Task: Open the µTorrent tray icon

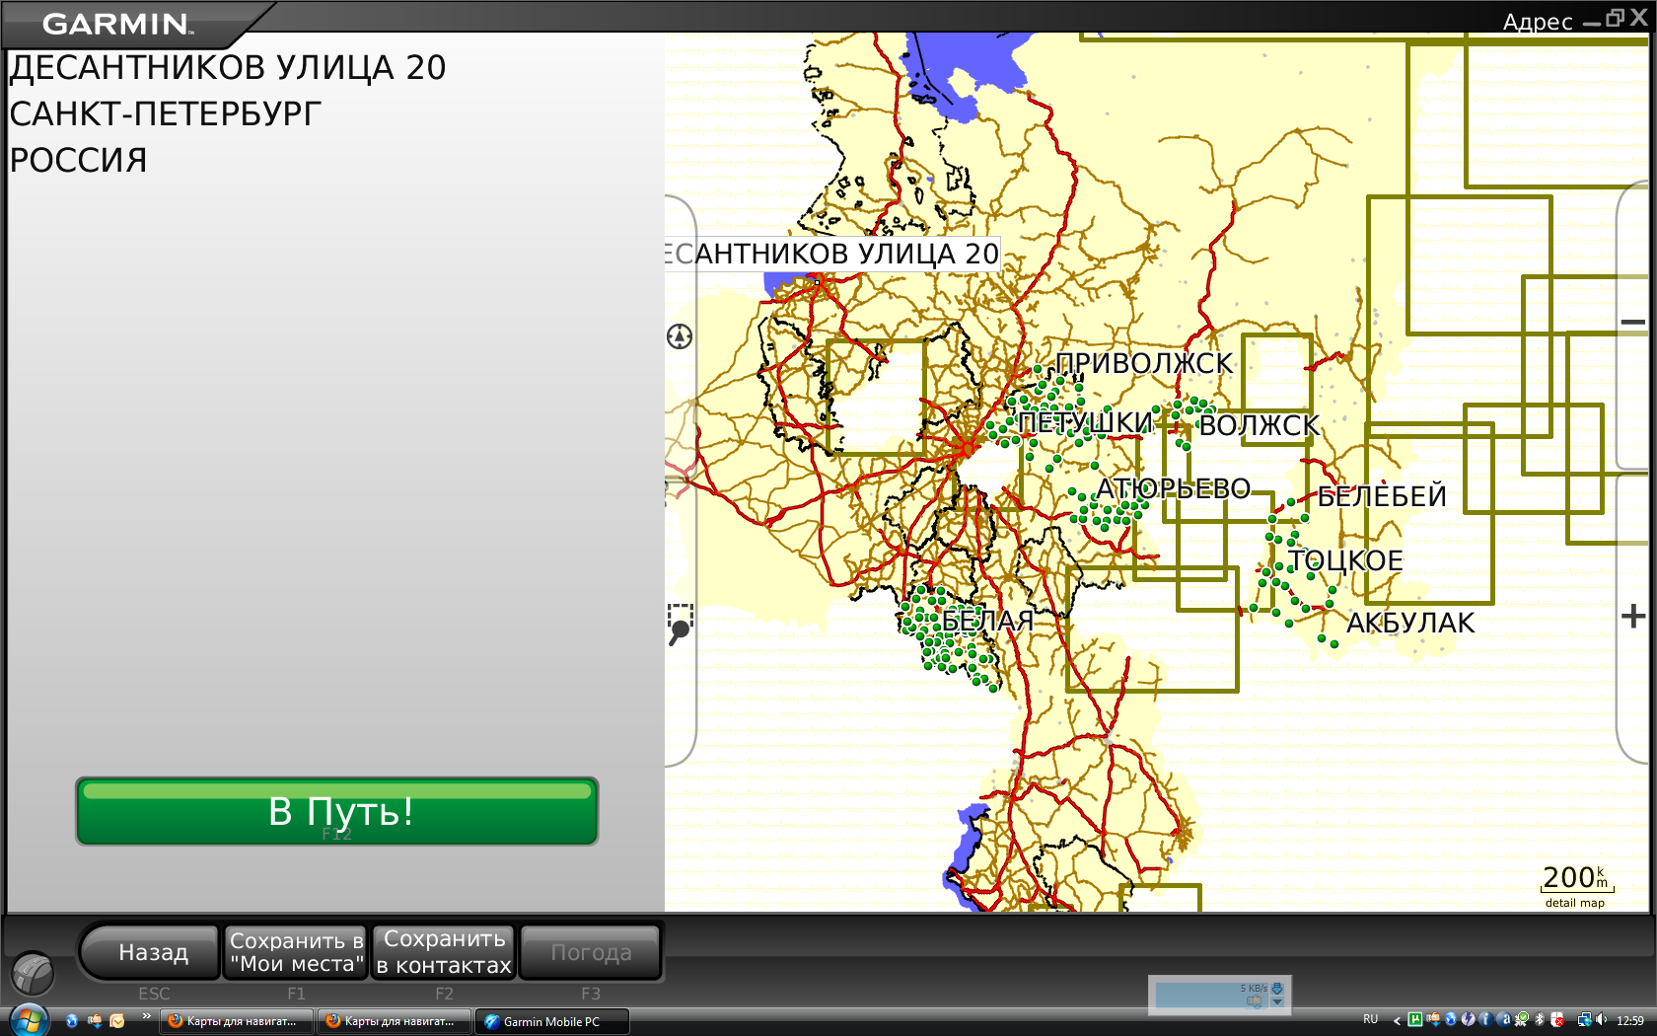Action: point(1415,1019)
